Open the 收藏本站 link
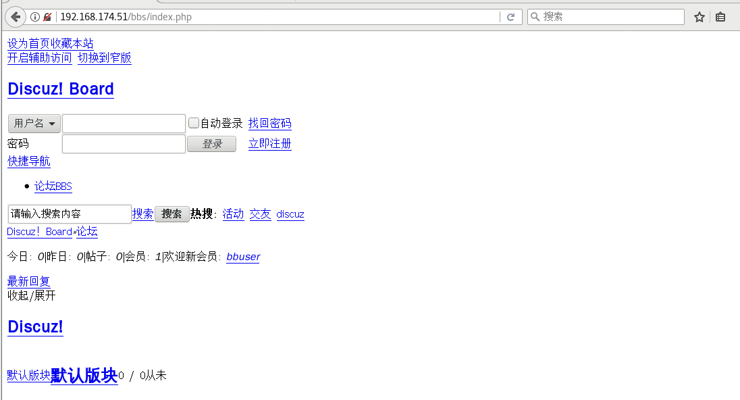This screenshot has height=400, width=740. tap(72, 44)
